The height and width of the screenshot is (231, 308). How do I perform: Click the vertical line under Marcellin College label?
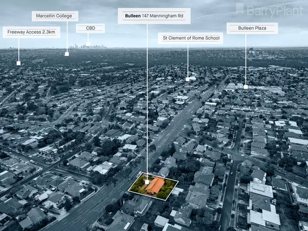[x=67, y=37]
